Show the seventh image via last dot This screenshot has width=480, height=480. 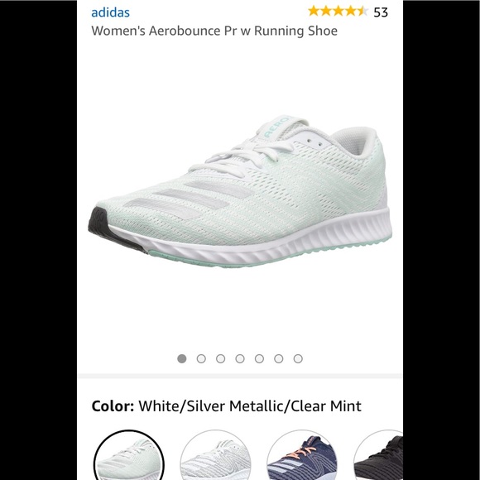[x=298, y=358]
